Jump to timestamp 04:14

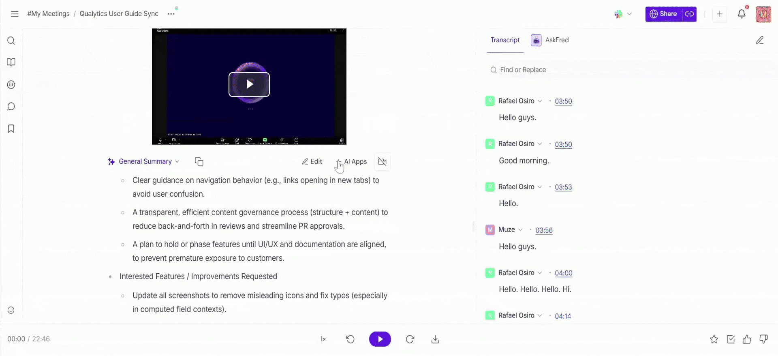pos(563,316)
